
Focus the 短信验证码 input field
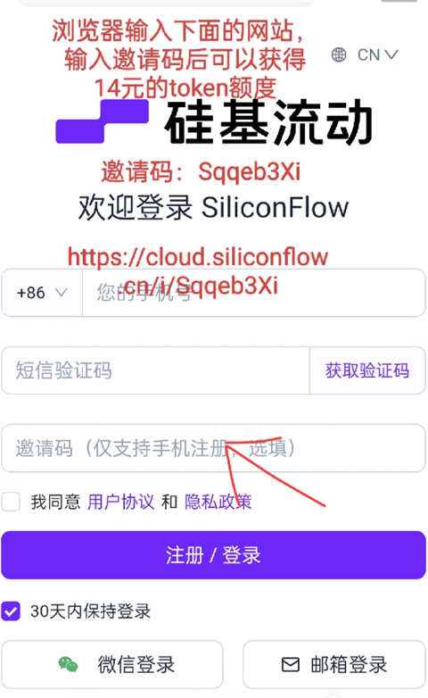click(156, 370)
